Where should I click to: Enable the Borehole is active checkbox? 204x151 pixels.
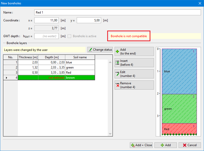69,36
